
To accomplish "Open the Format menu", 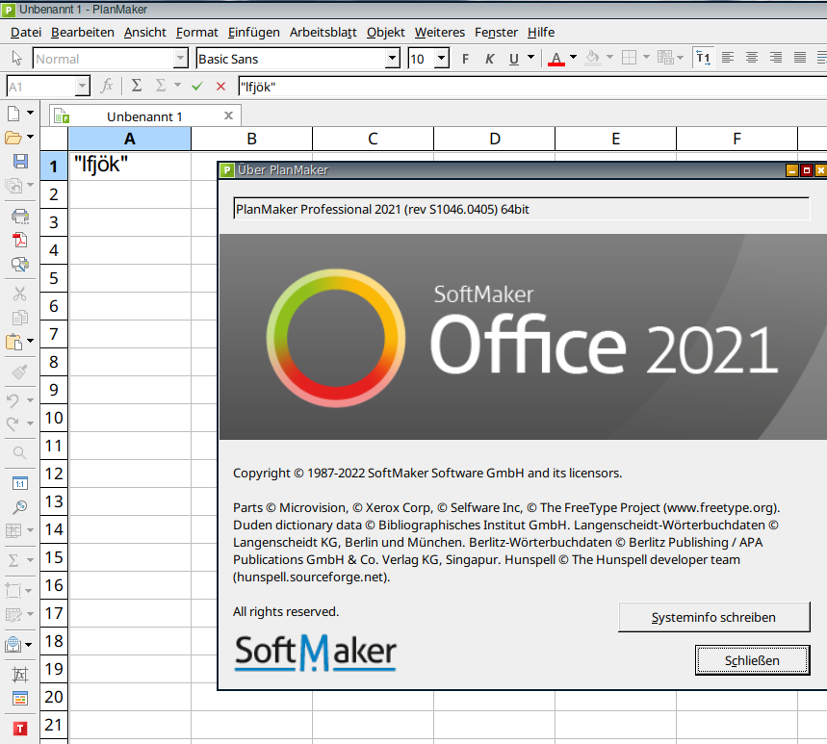I will (197, 32).
